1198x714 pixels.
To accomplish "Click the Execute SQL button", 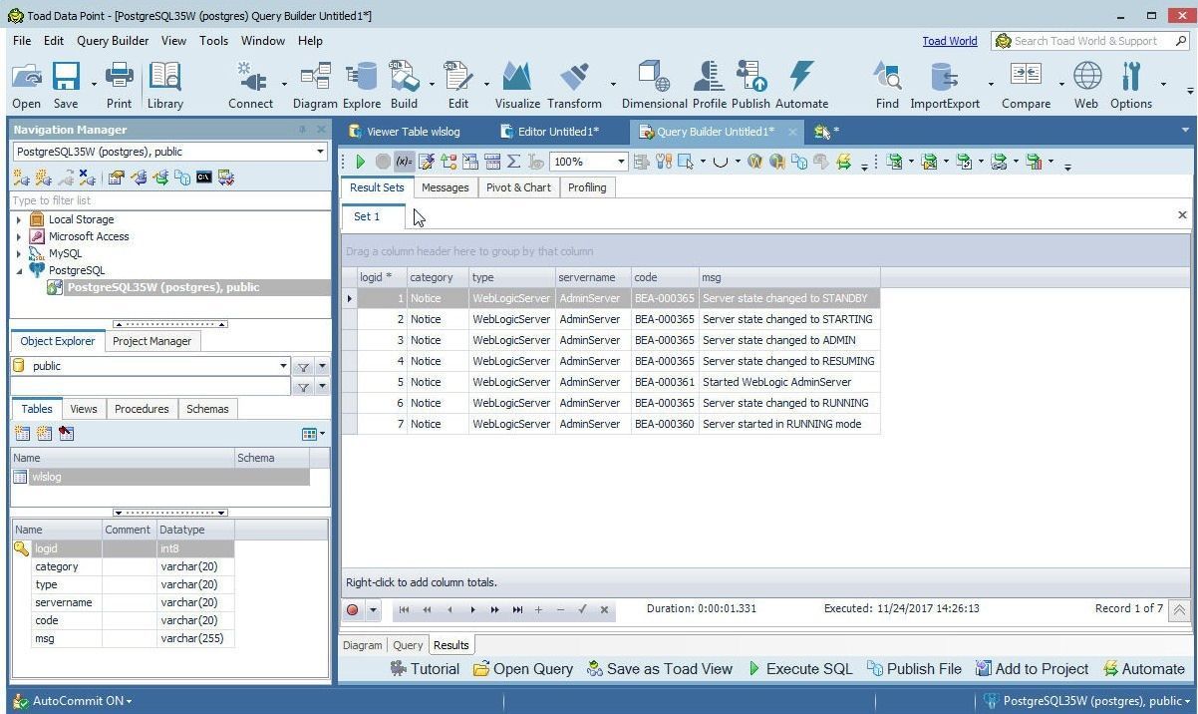I will (x=800, y=669).
